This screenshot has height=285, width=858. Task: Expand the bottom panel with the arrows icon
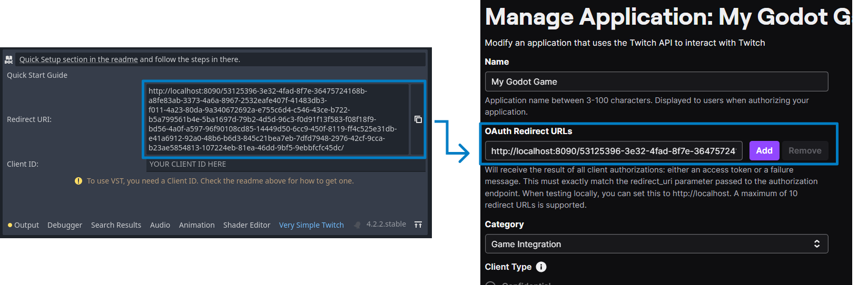(x=418, y=225)
